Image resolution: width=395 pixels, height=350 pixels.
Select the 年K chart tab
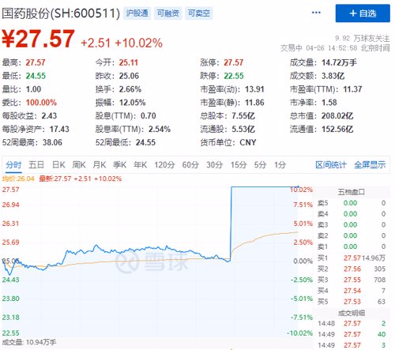(x=140, y=165)
